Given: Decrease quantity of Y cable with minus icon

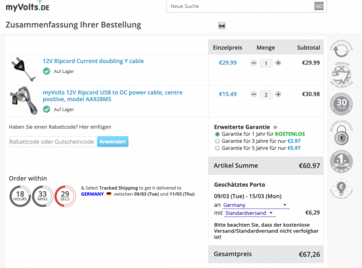Looking at the screenshot, I should point(253,63).
